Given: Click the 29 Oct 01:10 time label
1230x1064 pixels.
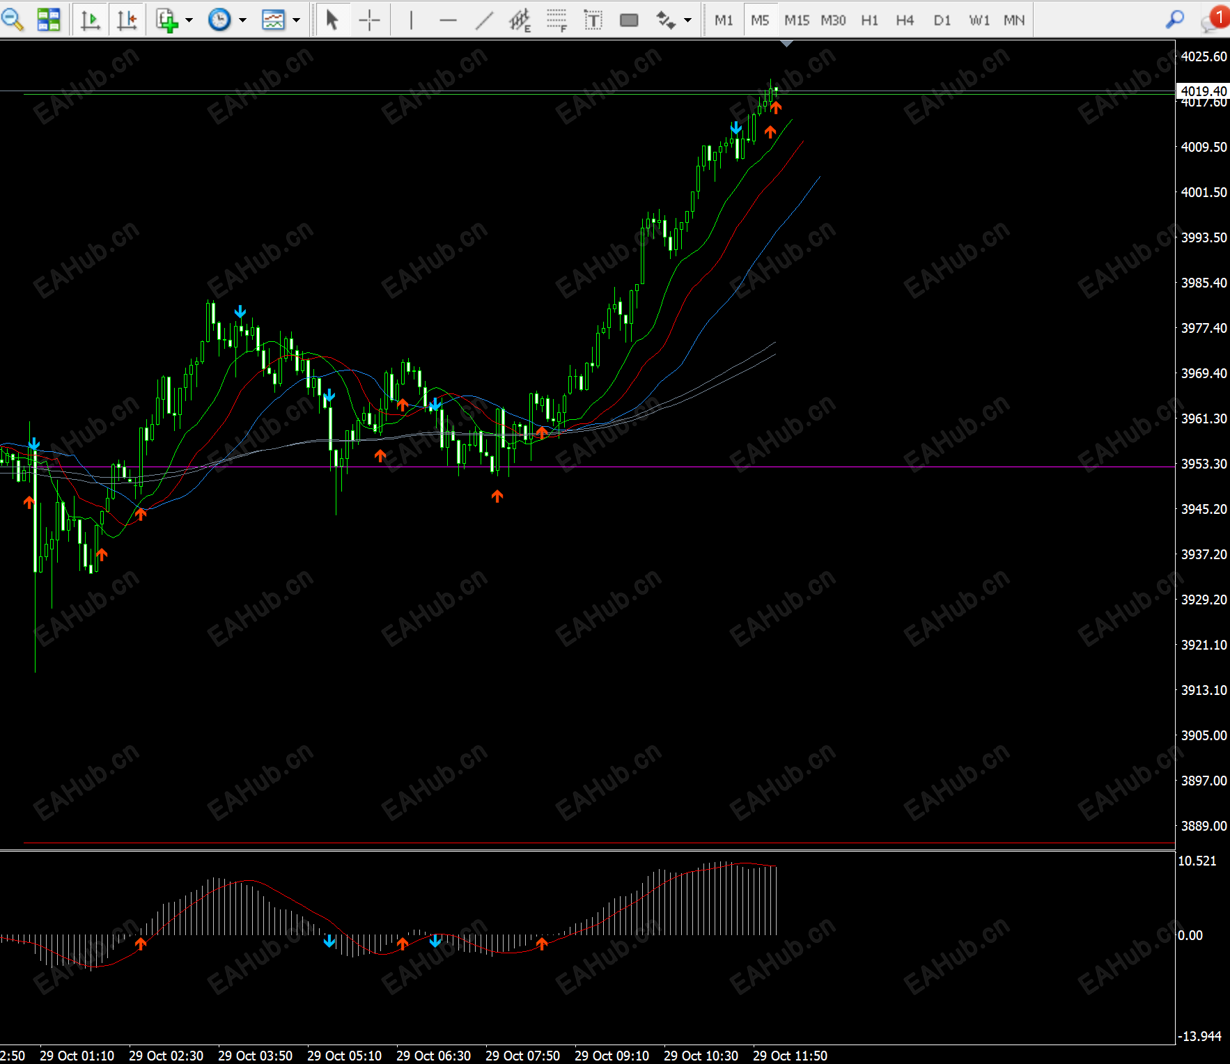Looking at the screenshot, I should point(77,1056).
